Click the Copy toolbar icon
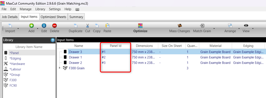This screenshot has width=266, height=98. coord(97,26)
